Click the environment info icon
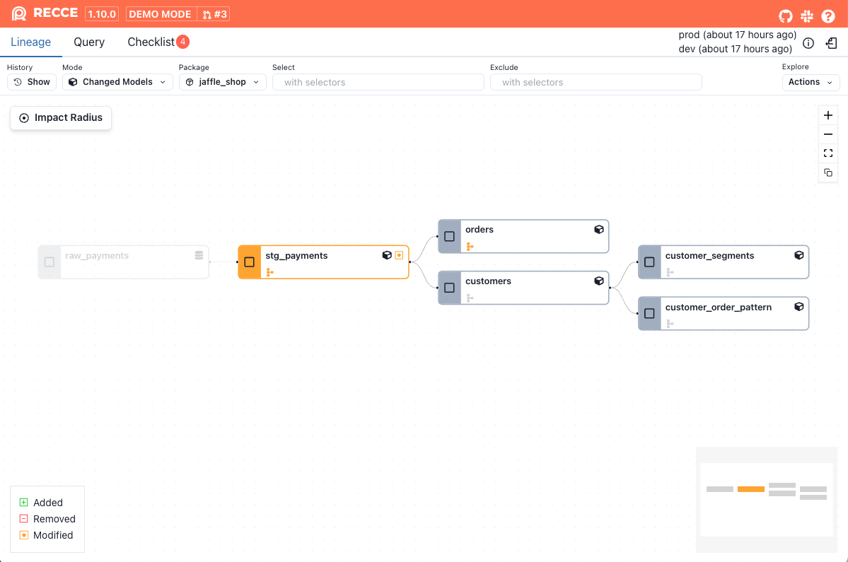Image resolution: width=848 pixels, height=562 pixels. (x=808, y=43)
